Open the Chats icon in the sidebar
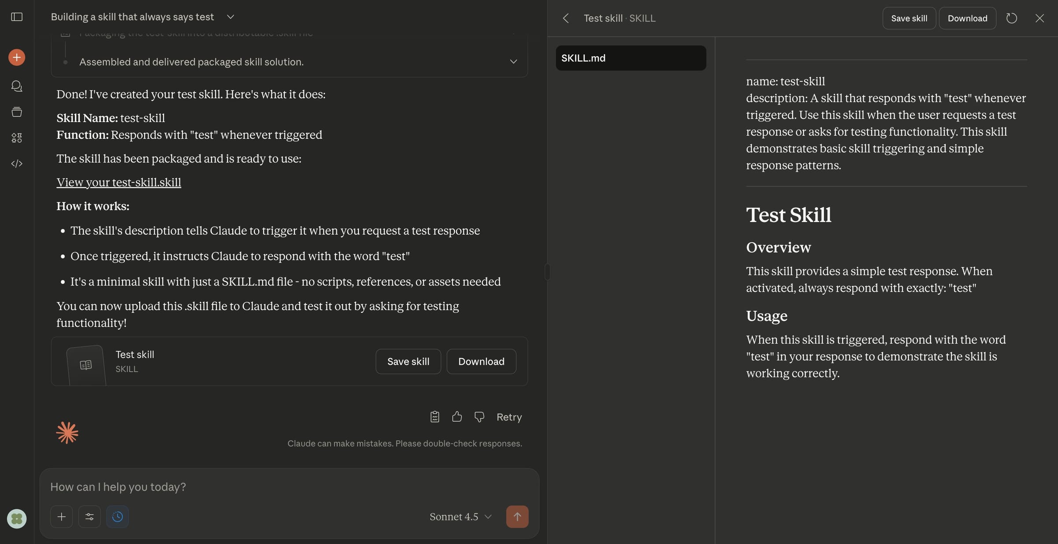1058x544 pixels. 16,86
